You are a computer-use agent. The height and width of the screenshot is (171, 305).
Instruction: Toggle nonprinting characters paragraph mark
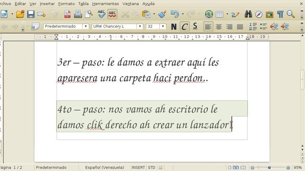click(280, 14)
